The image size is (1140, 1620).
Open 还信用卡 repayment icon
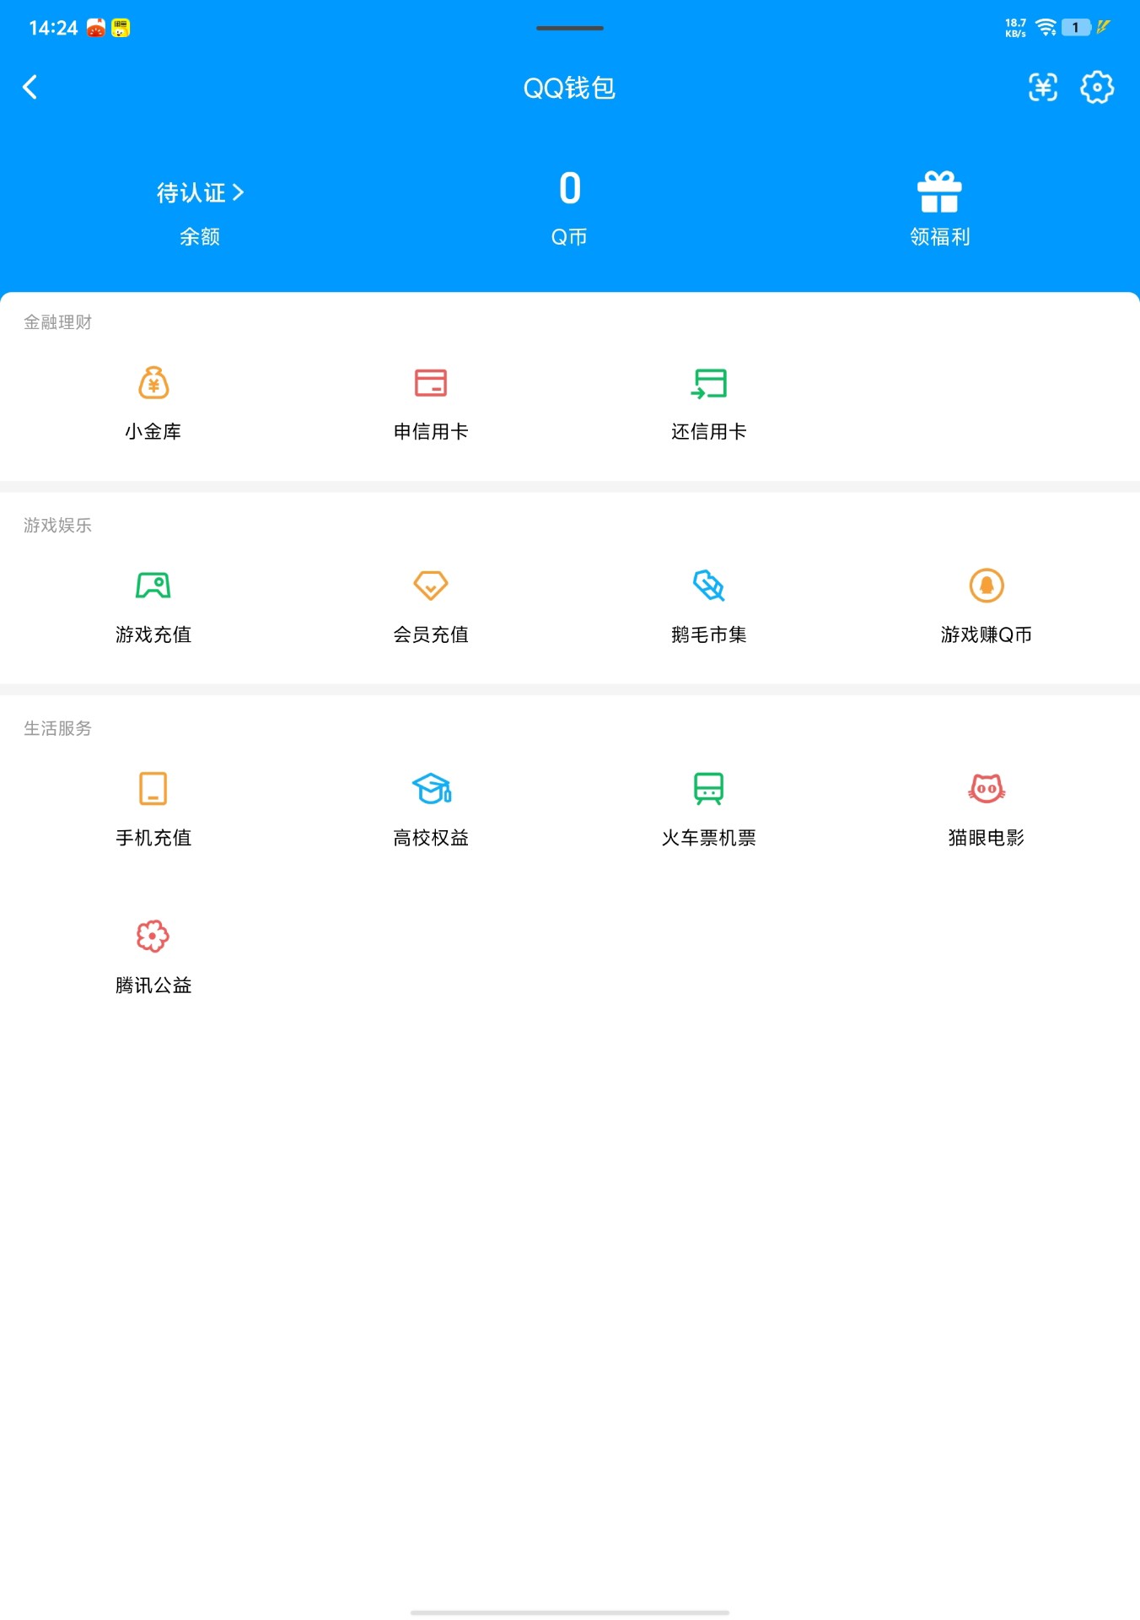coord(709,383)
